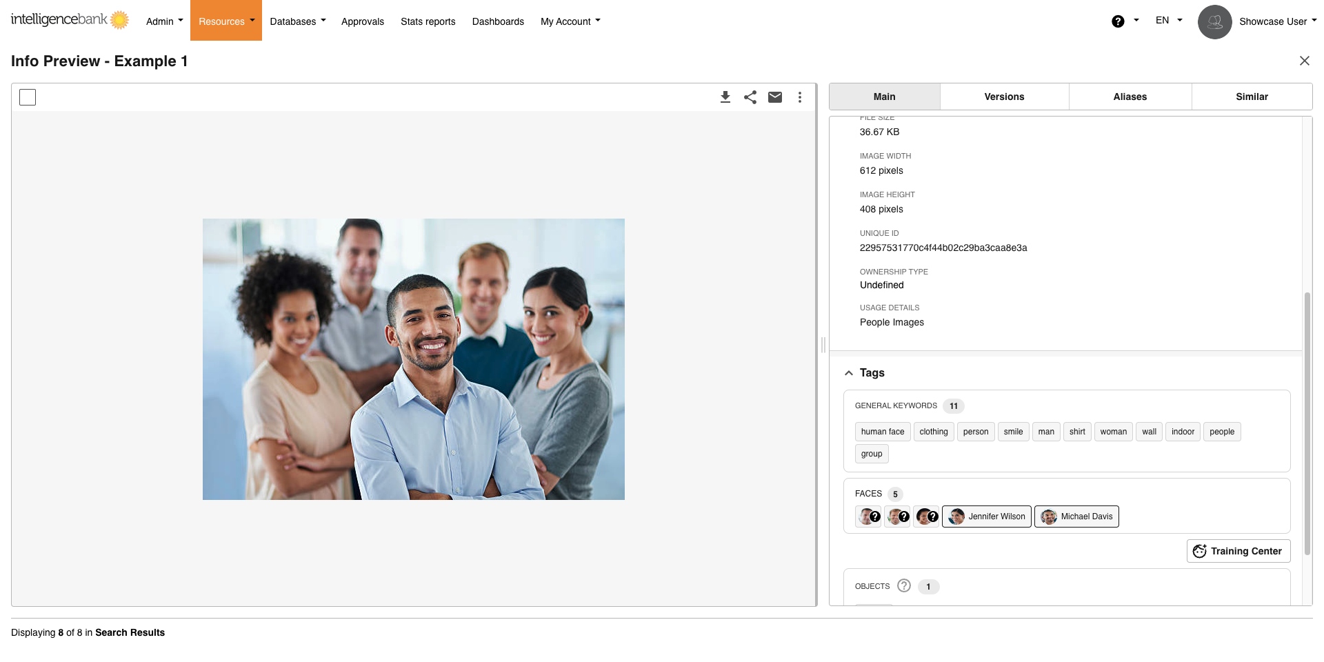This screenshot has height=662, width=1324.
Task: Click the download icon above the preview
Action: click(725, 97)
